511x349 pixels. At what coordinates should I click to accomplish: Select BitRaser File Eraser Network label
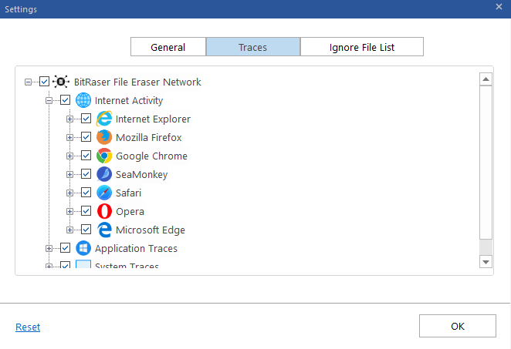coord(137,82)
